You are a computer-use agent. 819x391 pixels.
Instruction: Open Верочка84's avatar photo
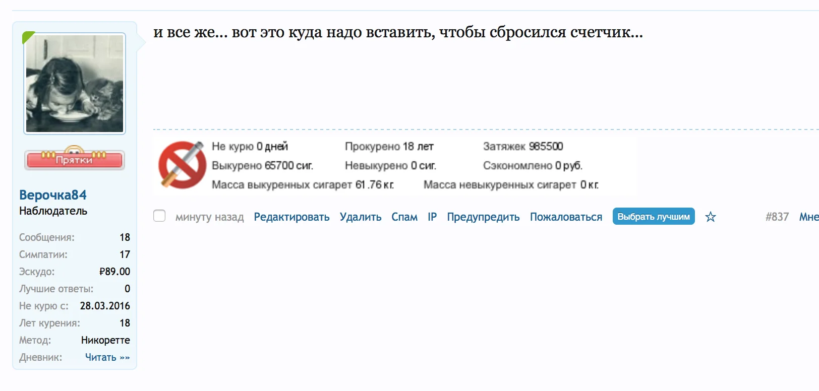pos(75,84)
